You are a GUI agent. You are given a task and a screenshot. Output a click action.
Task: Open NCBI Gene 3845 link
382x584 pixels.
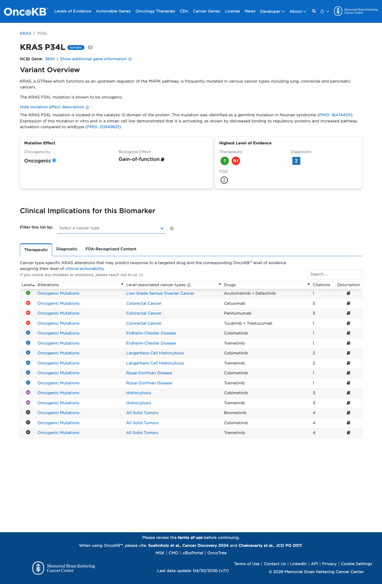tap(50, 59)
